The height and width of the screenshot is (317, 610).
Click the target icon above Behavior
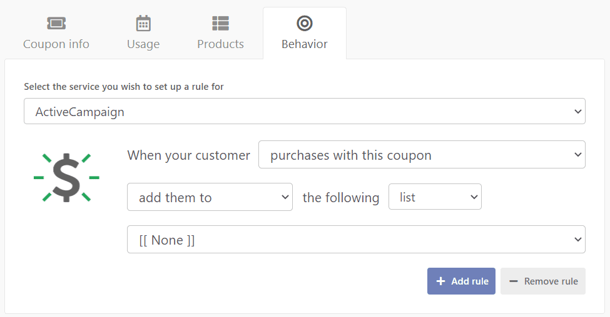point(305,23)
